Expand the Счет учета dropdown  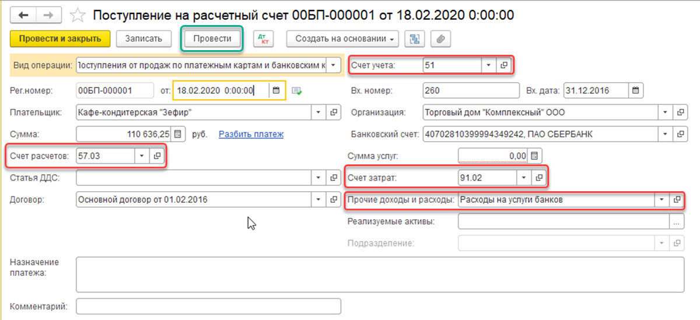489,65
